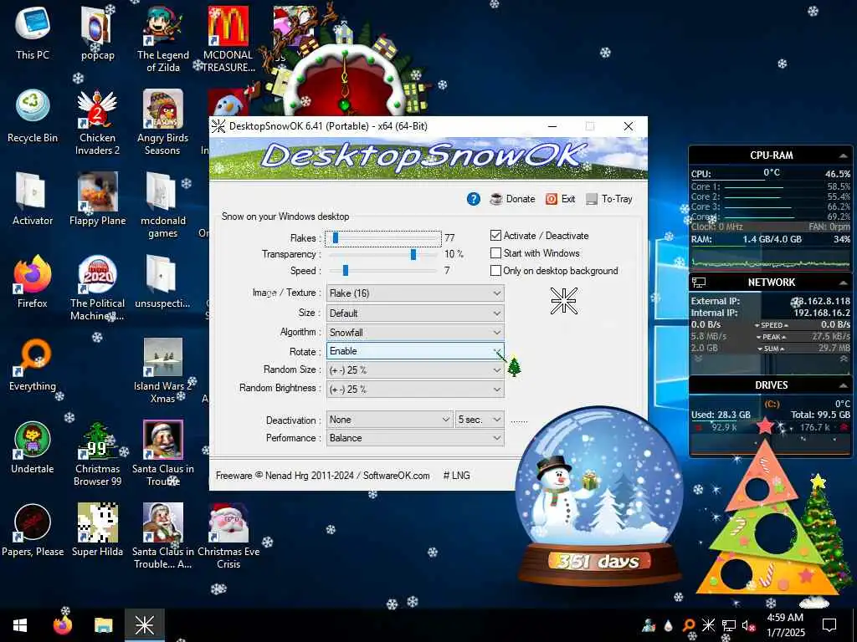Select the MCDONAL TREASURE shortcut icon
The width and height of the screenshot is (857, 642).
[228, 38]
